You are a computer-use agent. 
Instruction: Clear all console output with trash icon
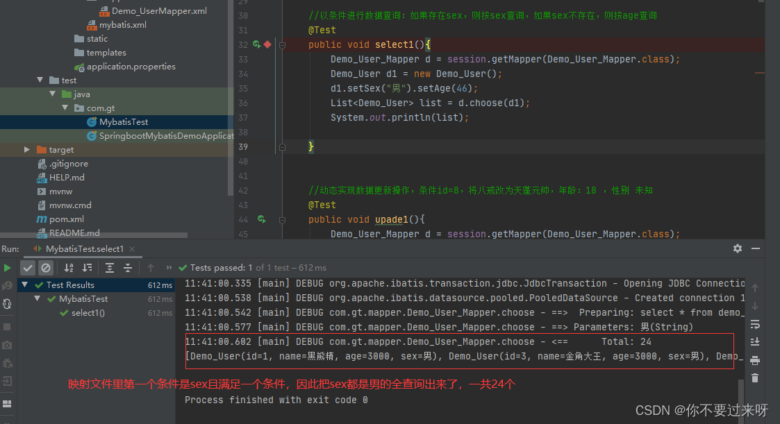coord(754,378)
